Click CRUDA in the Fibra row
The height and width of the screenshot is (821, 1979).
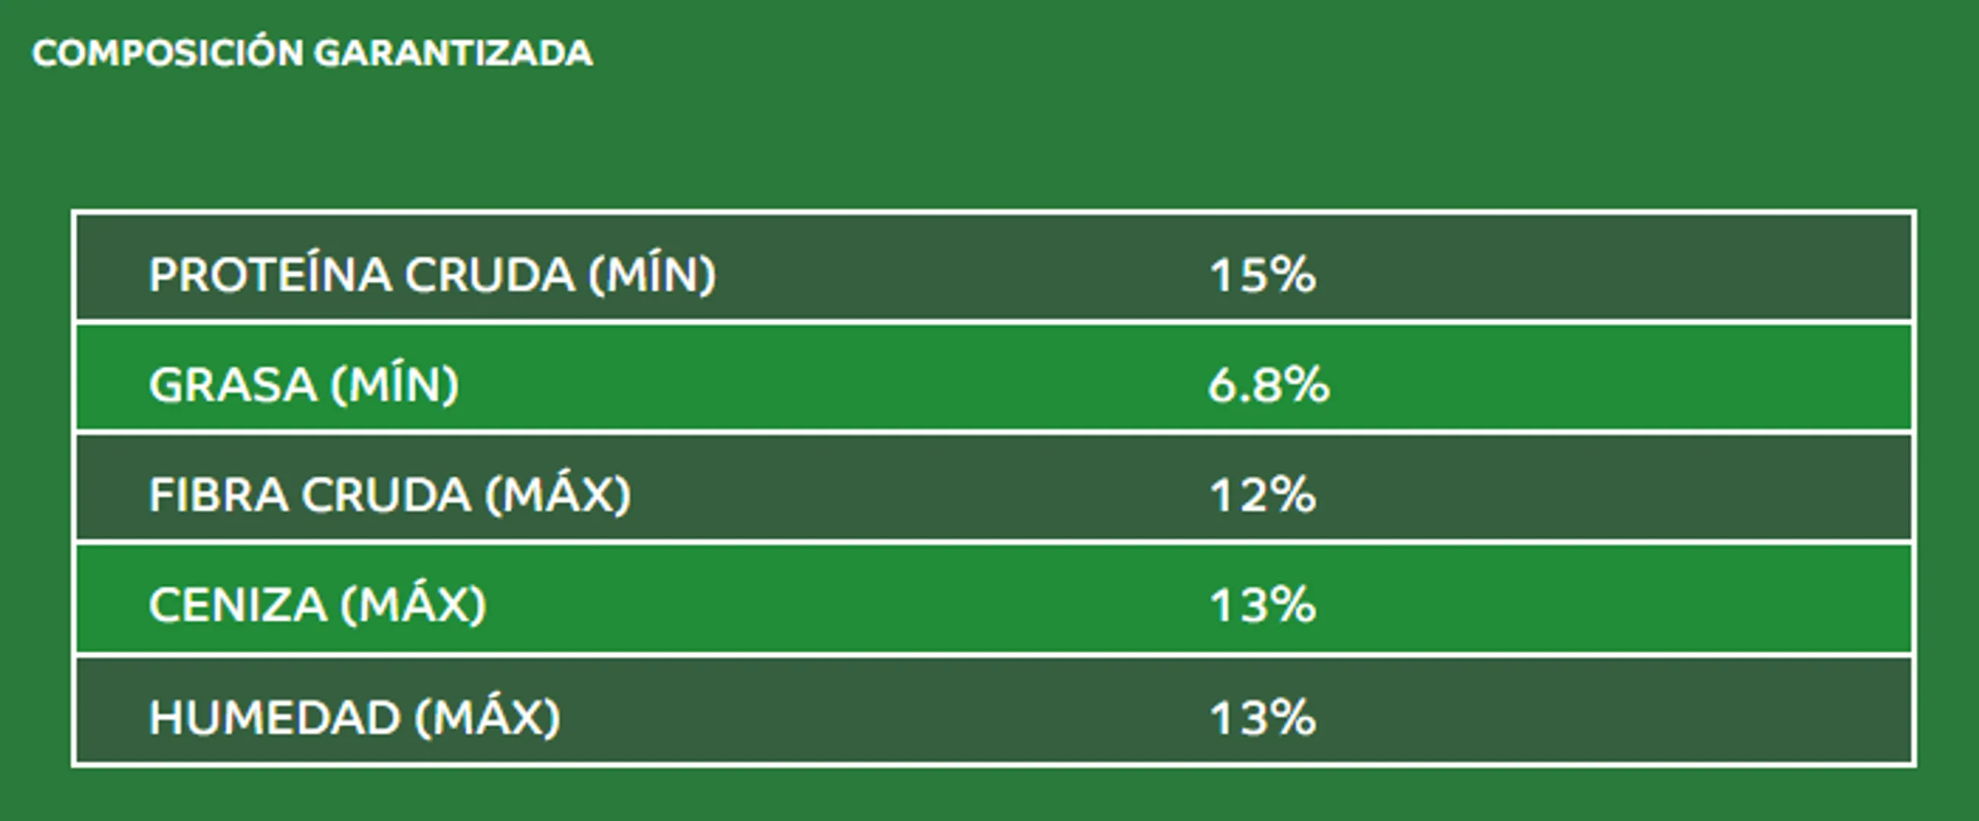pyautogui.click(x=386, y=495)
